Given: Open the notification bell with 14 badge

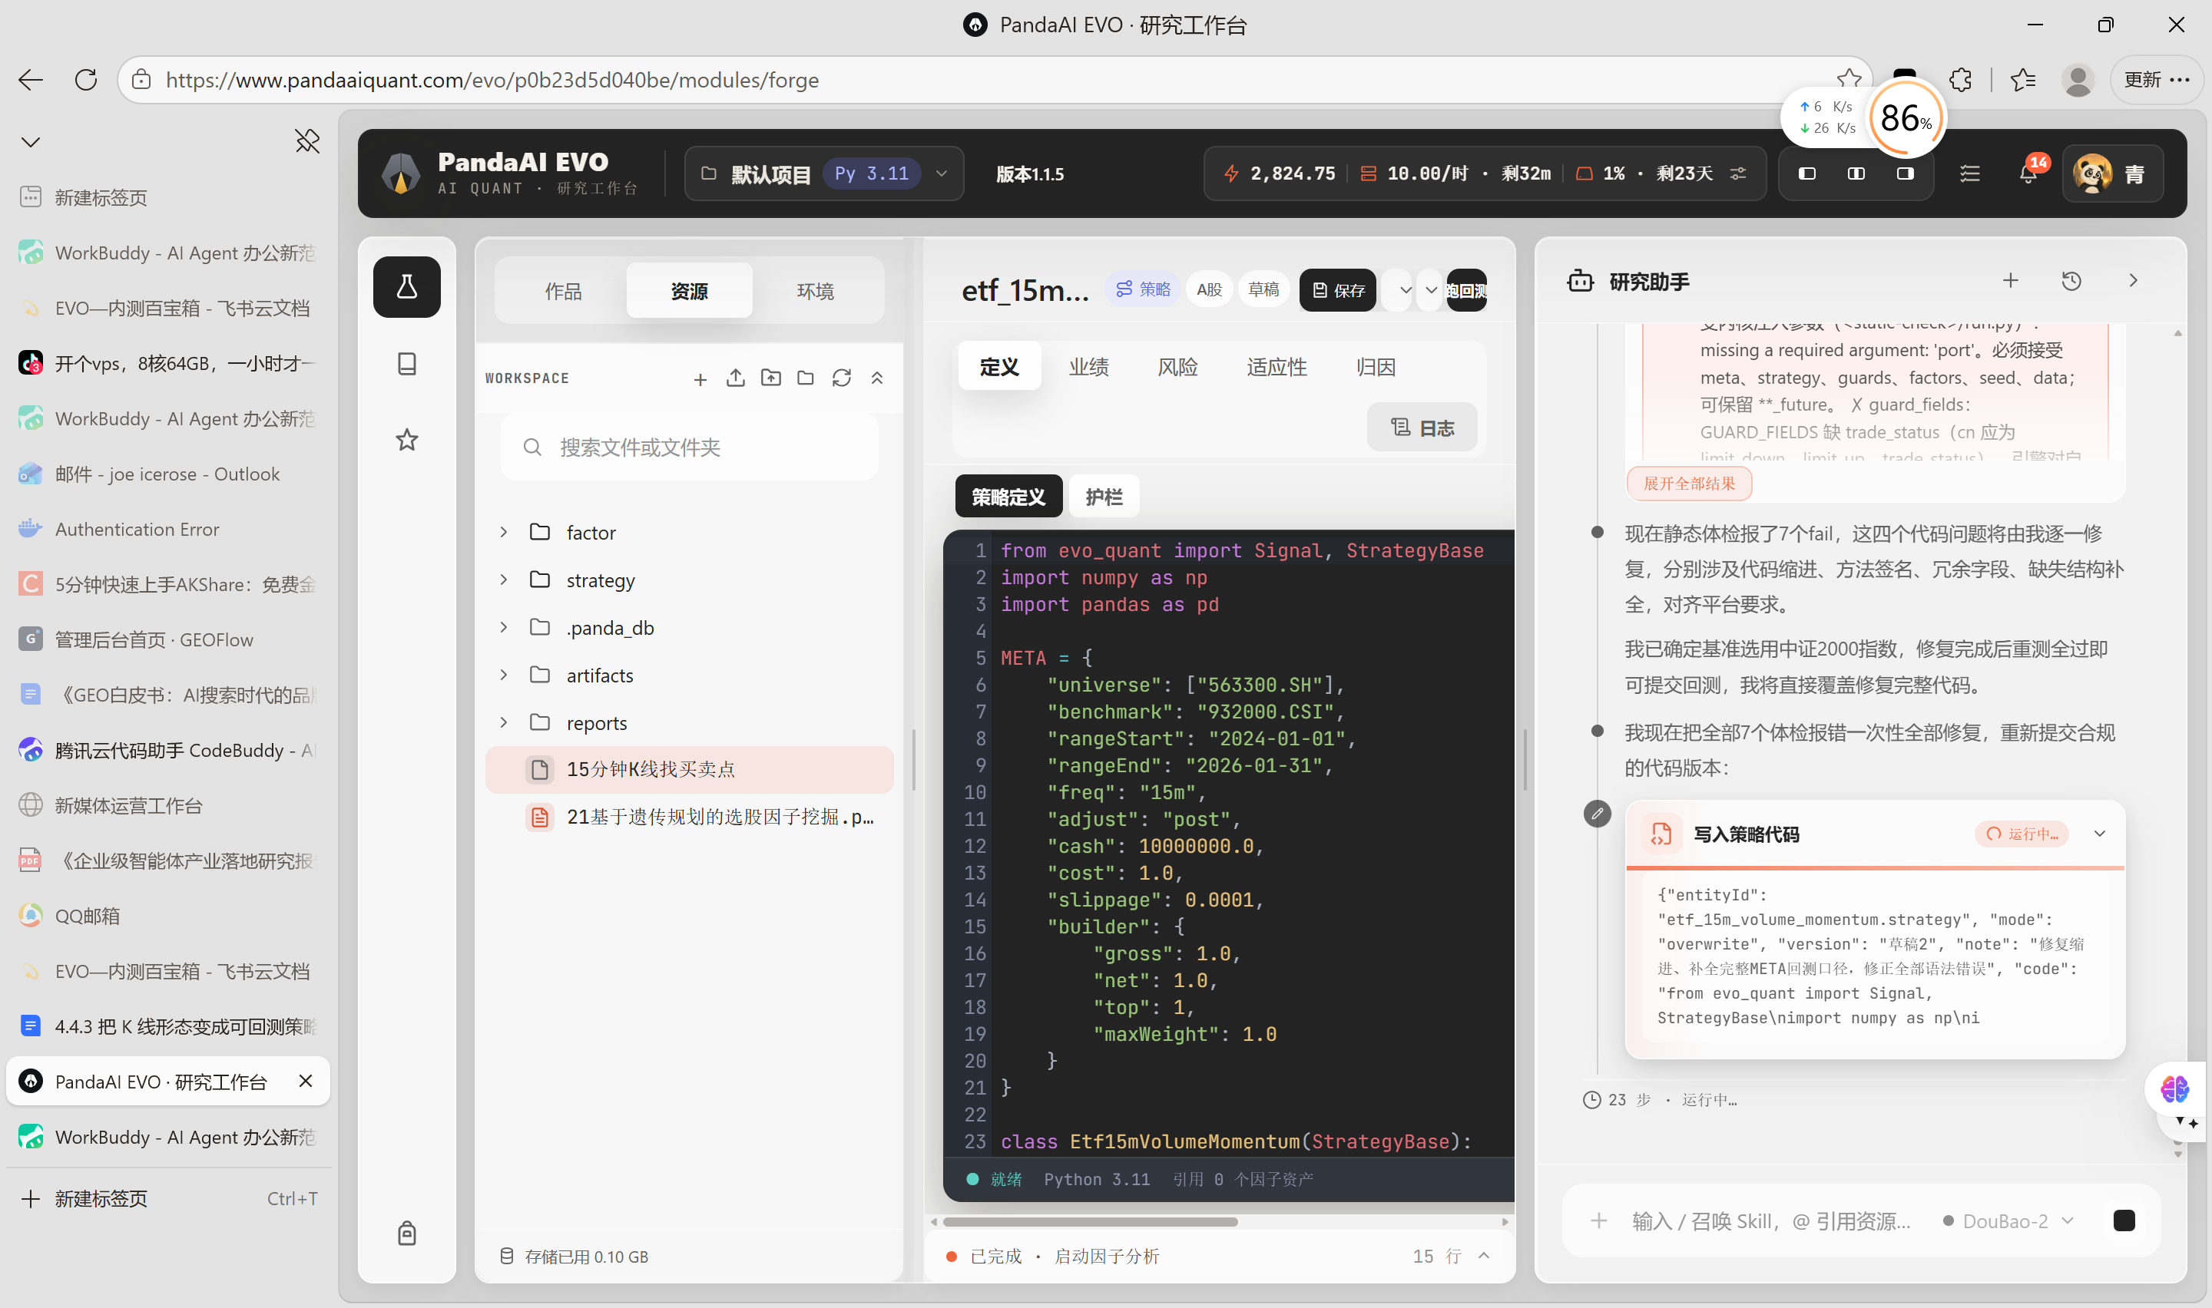Looking at the screenshot, I should tap(2028, 173).
